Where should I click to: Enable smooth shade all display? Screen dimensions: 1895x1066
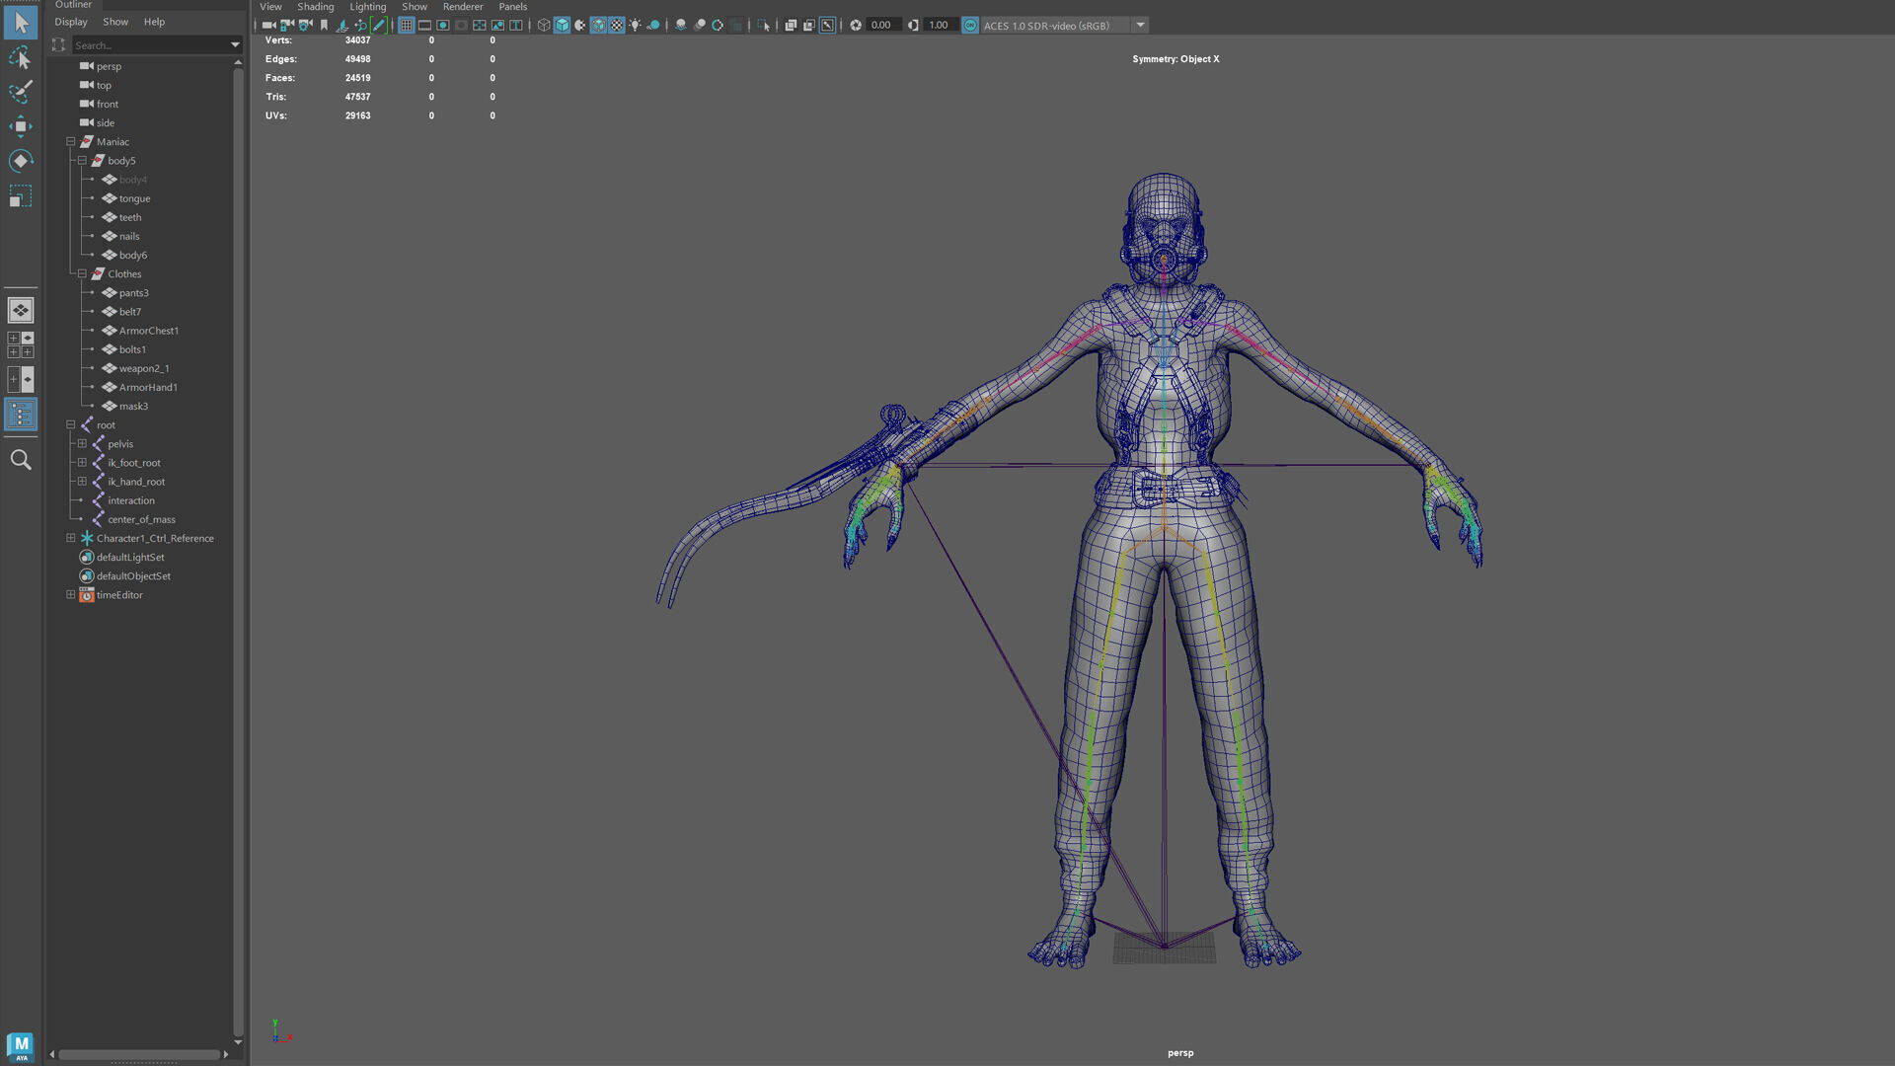click(x=563, y=25)
